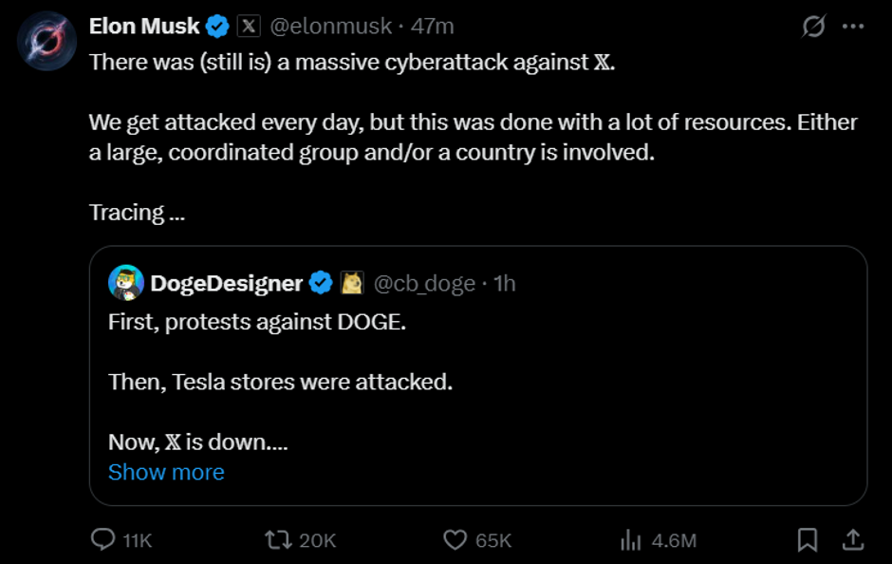This screenshot has height=564, width=892.
Task: Click the @elonmusk handle
Action: pyautogui.click(x=331, y=27)
